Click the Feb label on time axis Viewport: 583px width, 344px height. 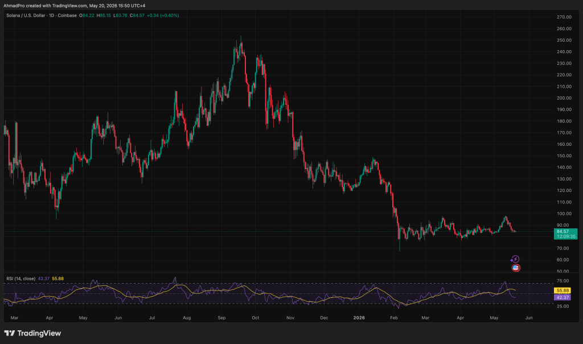tap(394, 318)
